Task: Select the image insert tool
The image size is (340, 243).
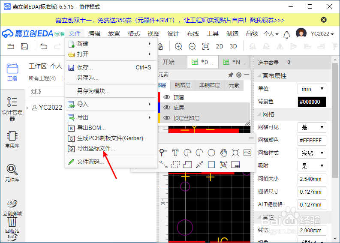Action: (x=247, y=153)
